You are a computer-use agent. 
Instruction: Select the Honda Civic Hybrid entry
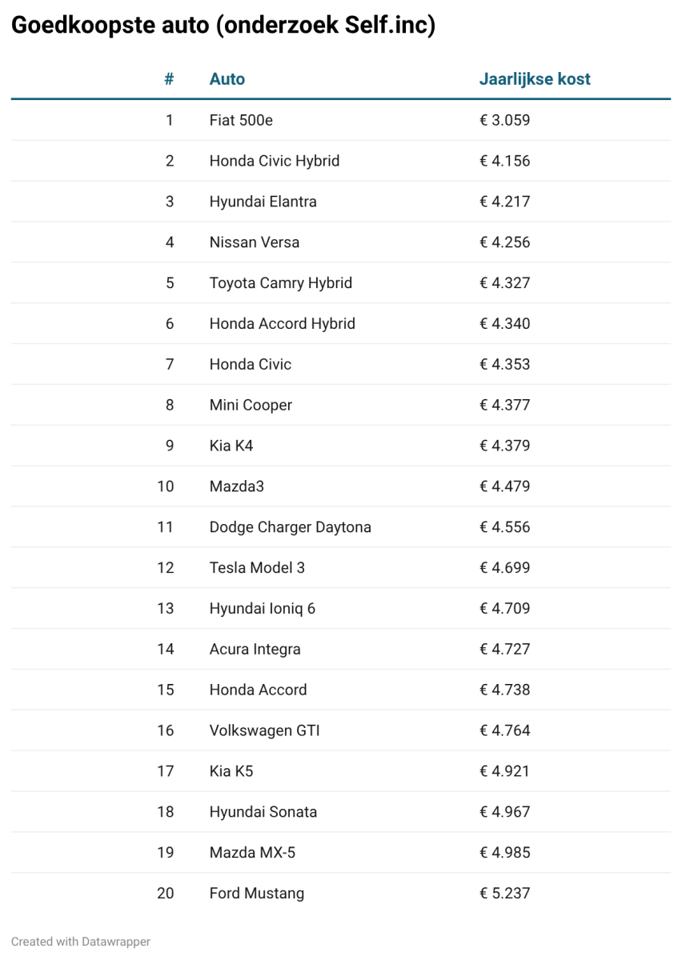pos(340,161)
